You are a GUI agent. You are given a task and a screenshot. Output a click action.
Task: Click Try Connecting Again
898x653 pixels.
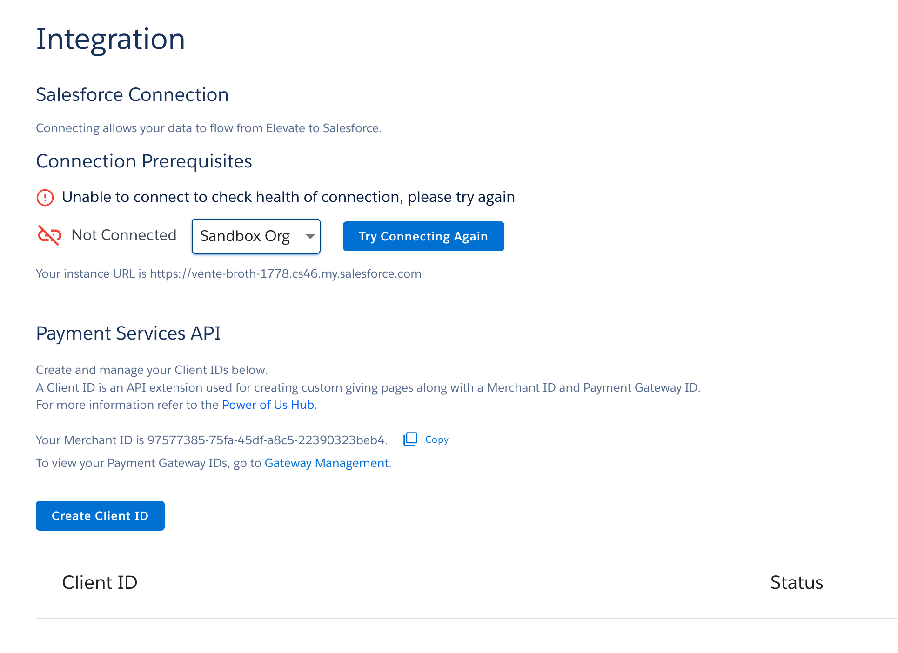(423, 236)
